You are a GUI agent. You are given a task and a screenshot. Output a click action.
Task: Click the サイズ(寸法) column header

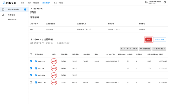coord(110,55)
